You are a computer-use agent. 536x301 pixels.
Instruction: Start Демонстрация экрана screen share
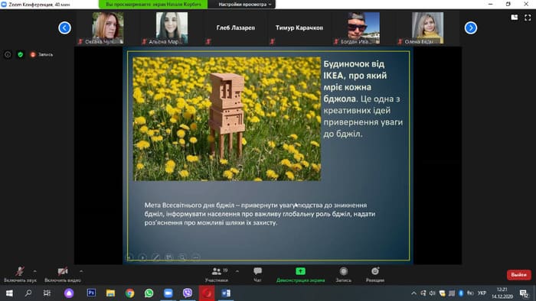pos(300,275)
